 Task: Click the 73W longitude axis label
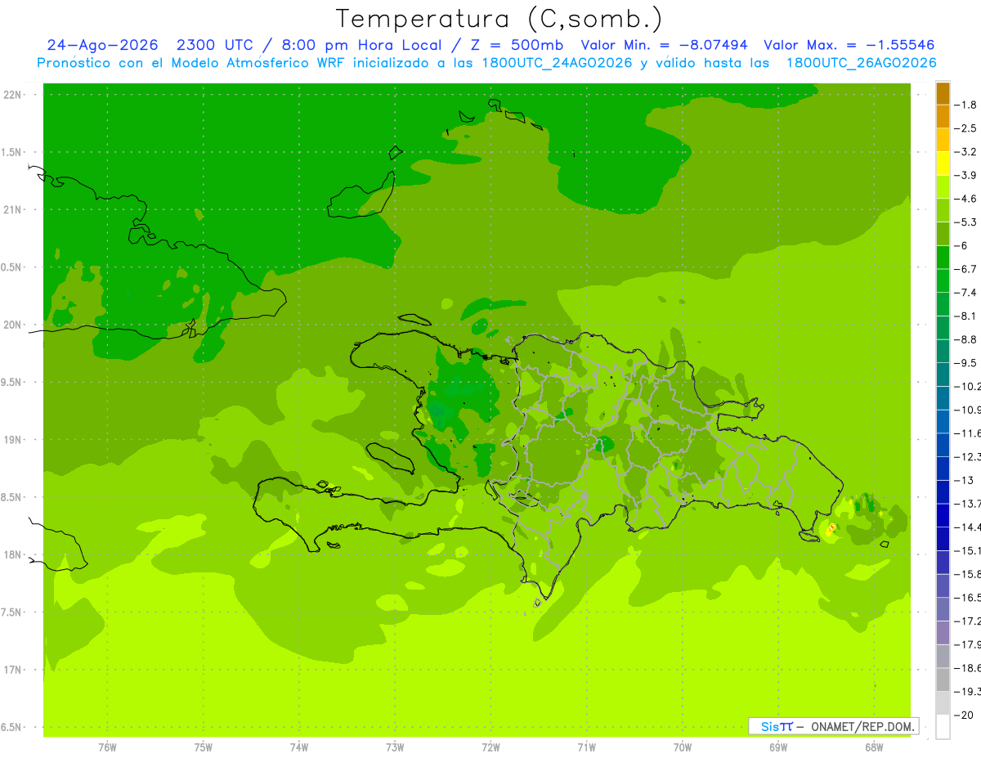(395, 747)
